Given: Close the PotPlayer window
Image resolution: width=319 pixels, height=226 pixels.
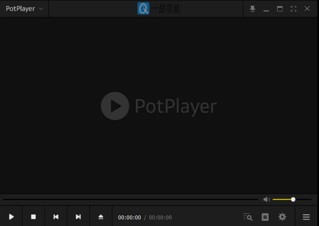Looking at the screenshot, I should pos(307,8).
